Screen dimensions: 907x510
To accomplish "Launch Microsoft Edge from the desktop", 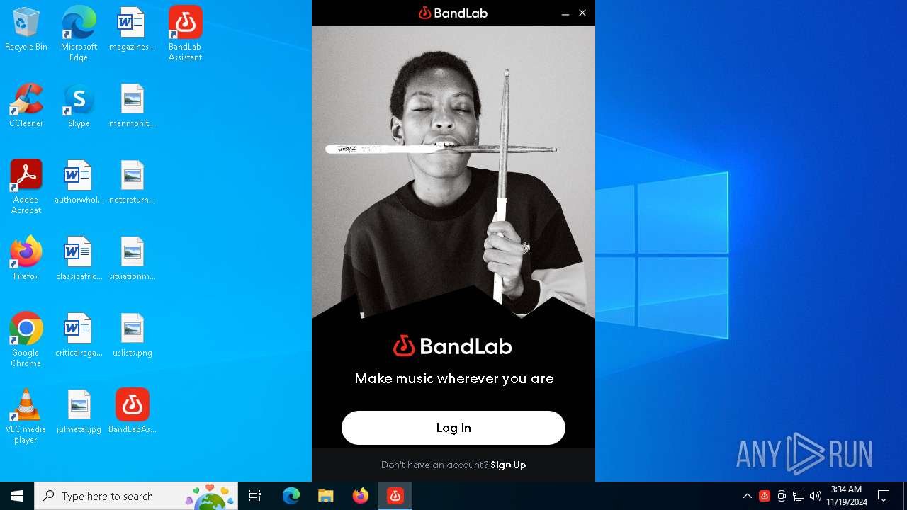I will tap(79, 34).
